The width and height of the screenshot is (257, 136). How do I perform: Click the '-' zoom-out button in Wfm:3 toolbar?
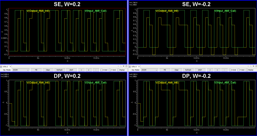point(96,70)
